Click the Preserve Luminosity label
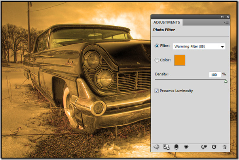The image size is (239, 160). (176, 91)
